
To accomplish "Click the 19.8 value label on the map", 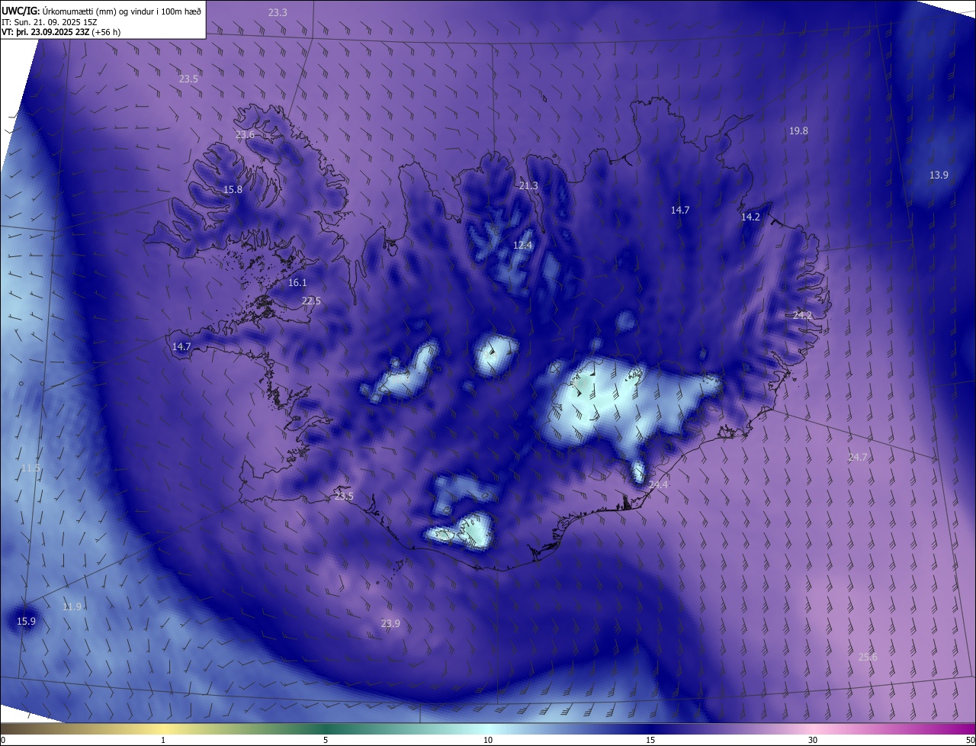I will 798,131.
